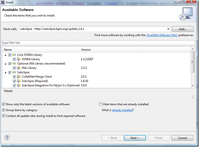199x147 pixels.
Task: Click the Details pane scroll stepper
Action: click(193, 97)
